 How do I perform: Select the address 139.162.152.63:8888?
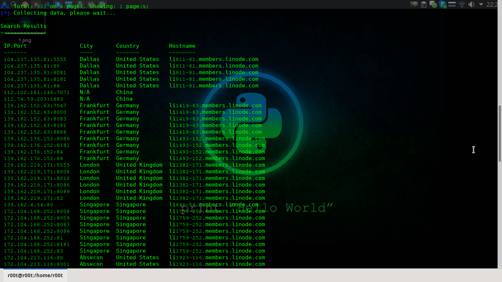click(35, 132)
